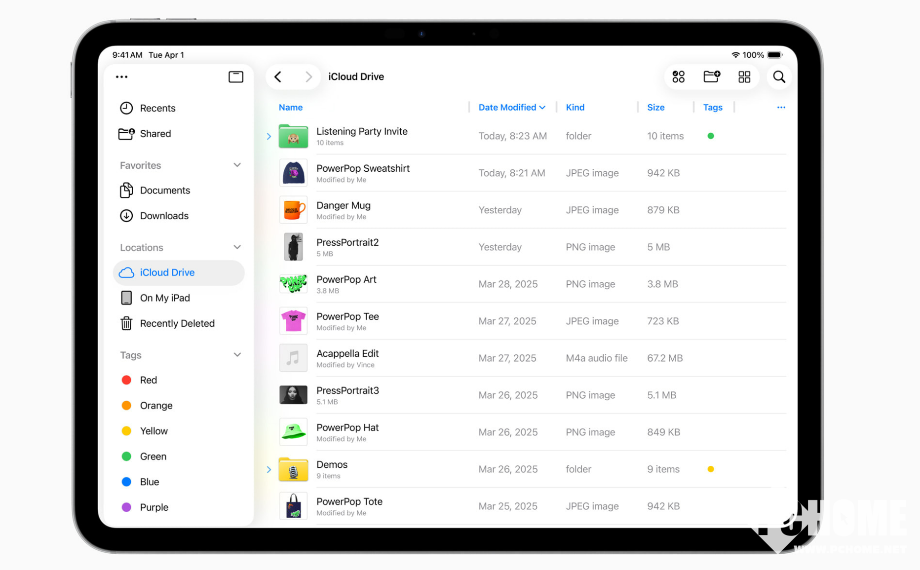
Task: Select iCloud Drive location
Action: [179, 273]
